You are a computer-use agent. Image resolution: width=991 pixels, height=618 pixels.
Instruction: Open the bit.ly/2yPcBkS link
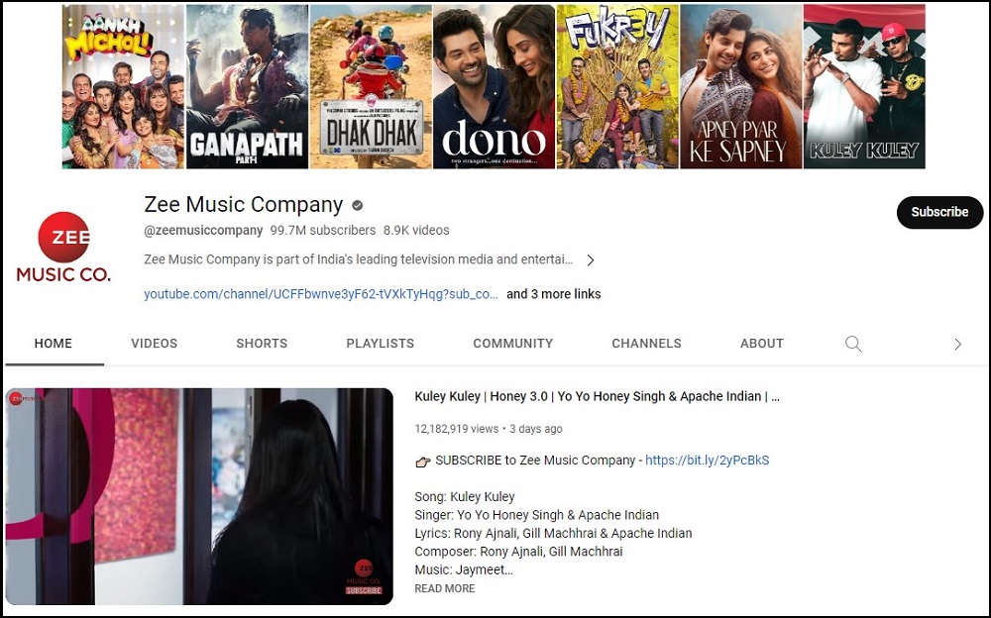click(x=708, y=460)
